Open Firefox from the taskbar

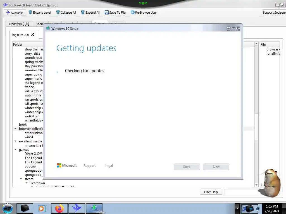point(59,208)
